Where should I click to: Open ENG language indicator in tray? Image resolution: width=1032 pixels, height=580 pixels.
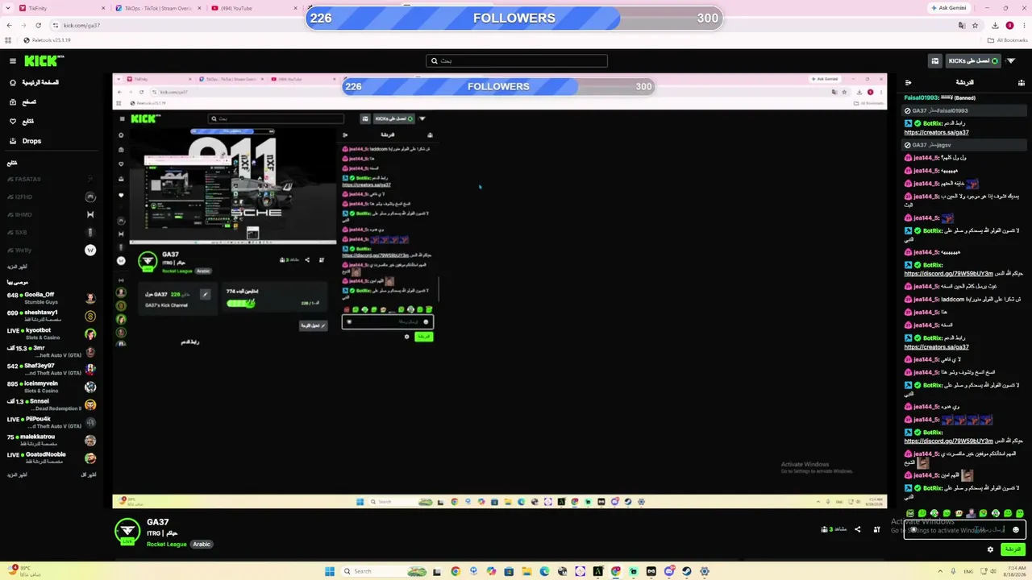click(968, 571)
